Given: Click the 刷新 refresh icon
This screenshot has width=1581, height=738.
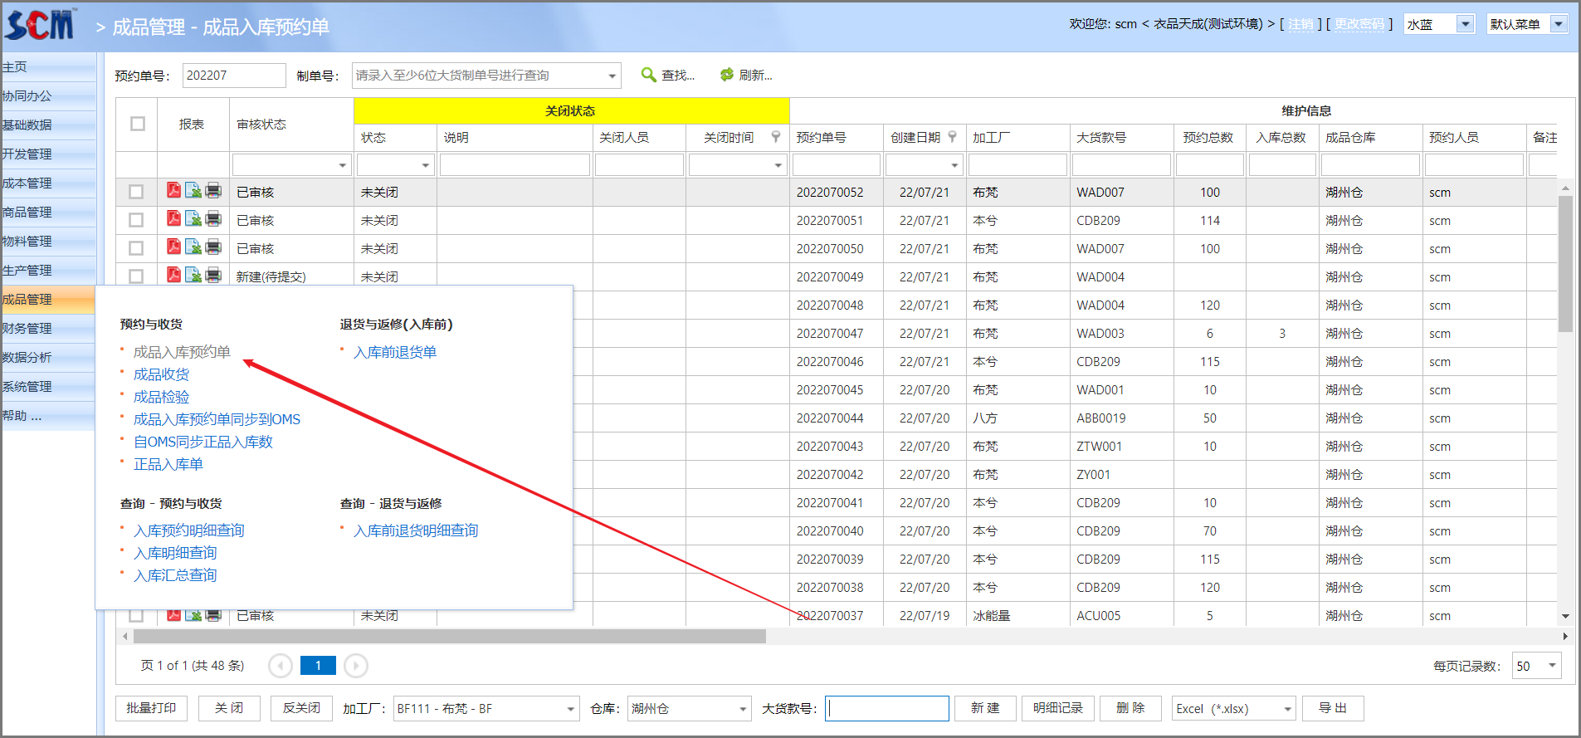Looking at the screenshot, I should [727, 75].
